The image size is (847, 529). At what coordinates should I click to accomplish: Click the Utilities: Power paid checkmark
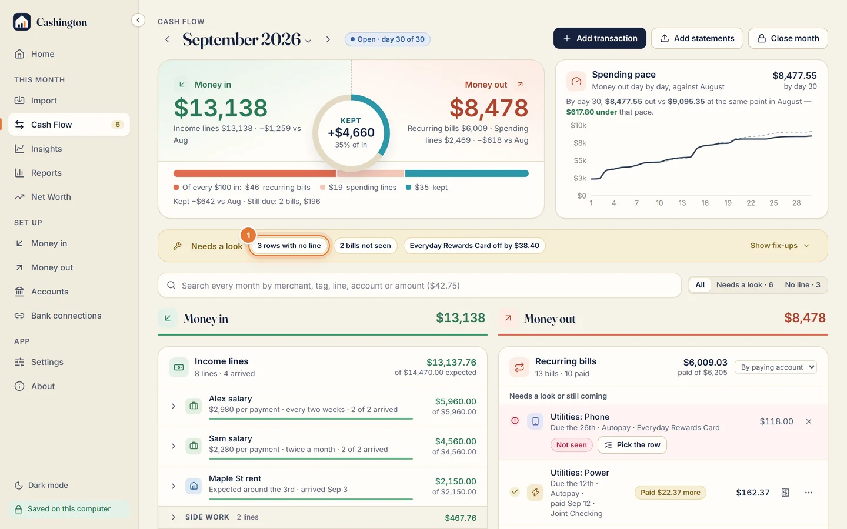click(x=515, y=492)
